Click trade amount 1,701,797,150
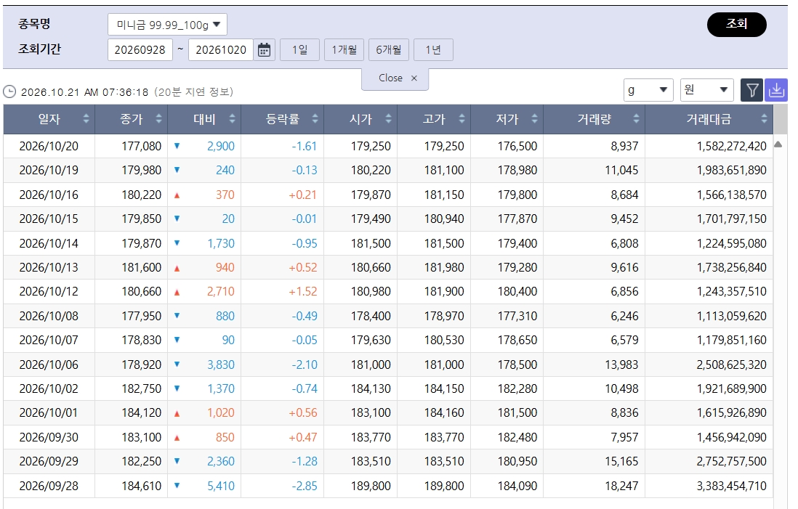Viewport: 798px width, 509px height. 731,219
